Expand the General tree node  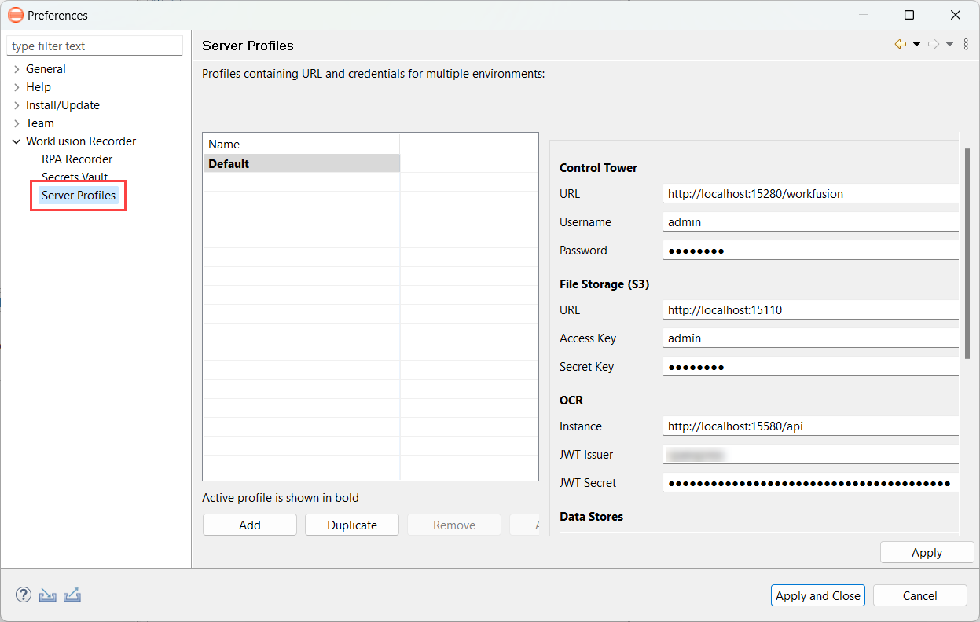click(x=17, y=69)
